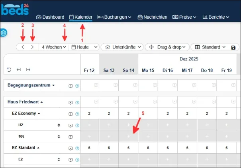Go to the previous calendar period
The image size is (241, 168).
(23, 47)
